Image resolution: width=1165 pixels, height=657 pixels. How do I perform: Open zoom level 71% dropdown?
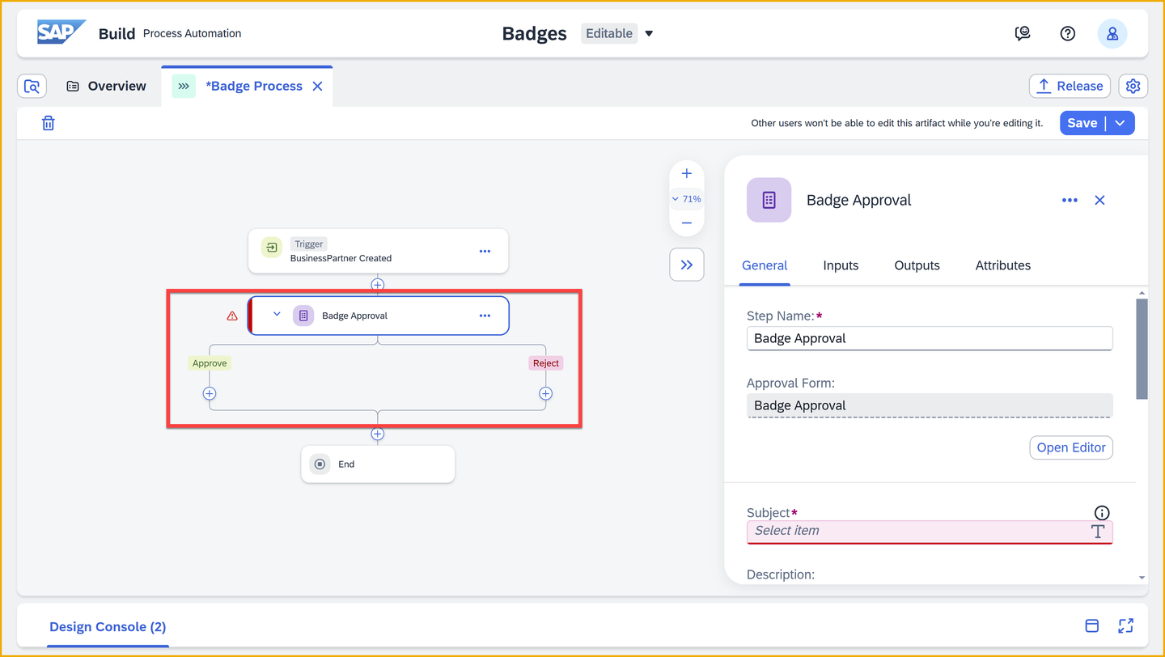point(687,198)
